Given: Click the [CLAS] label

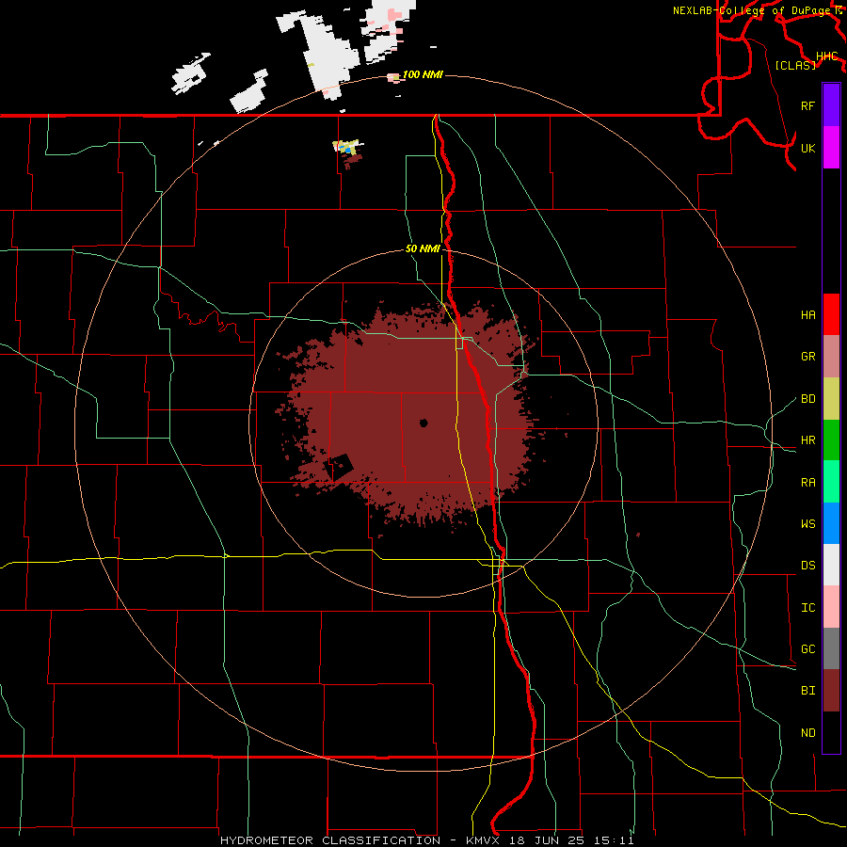Looking at the screenshot, I should point(795,65).
